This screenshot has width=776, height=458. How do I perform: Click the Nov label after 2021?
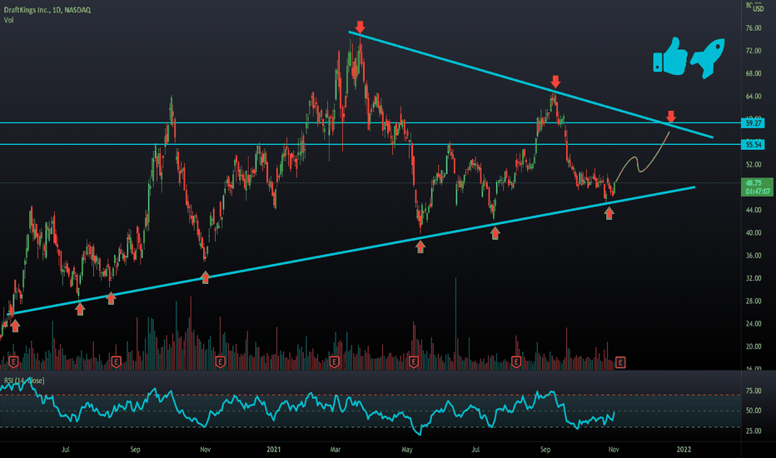coord(614,450)
